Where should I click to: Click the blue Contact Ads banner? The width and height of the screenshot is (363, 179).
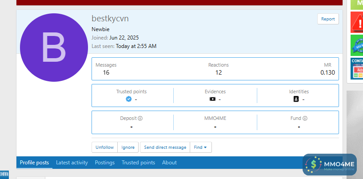357,68
